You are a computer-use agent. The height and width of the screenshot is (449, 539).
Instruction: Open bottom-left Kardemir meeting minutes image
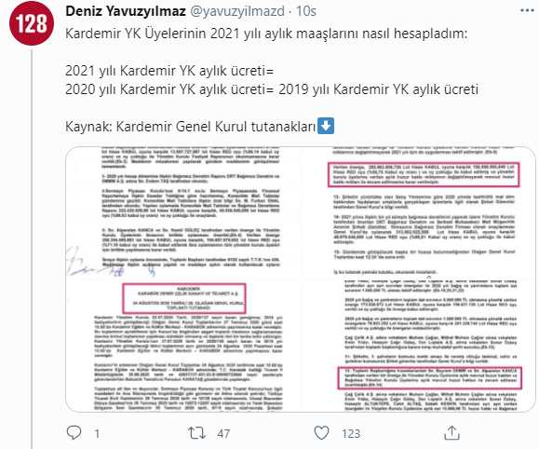182,346
